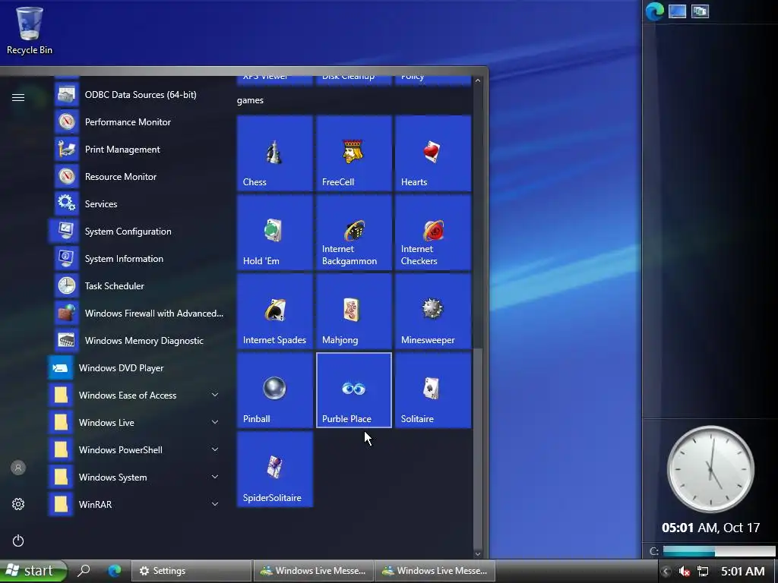Switch to second Windows Live Messenger taskbar button
Image resolution: width=778 pixels, height=583 pixels.
[435, 571]
